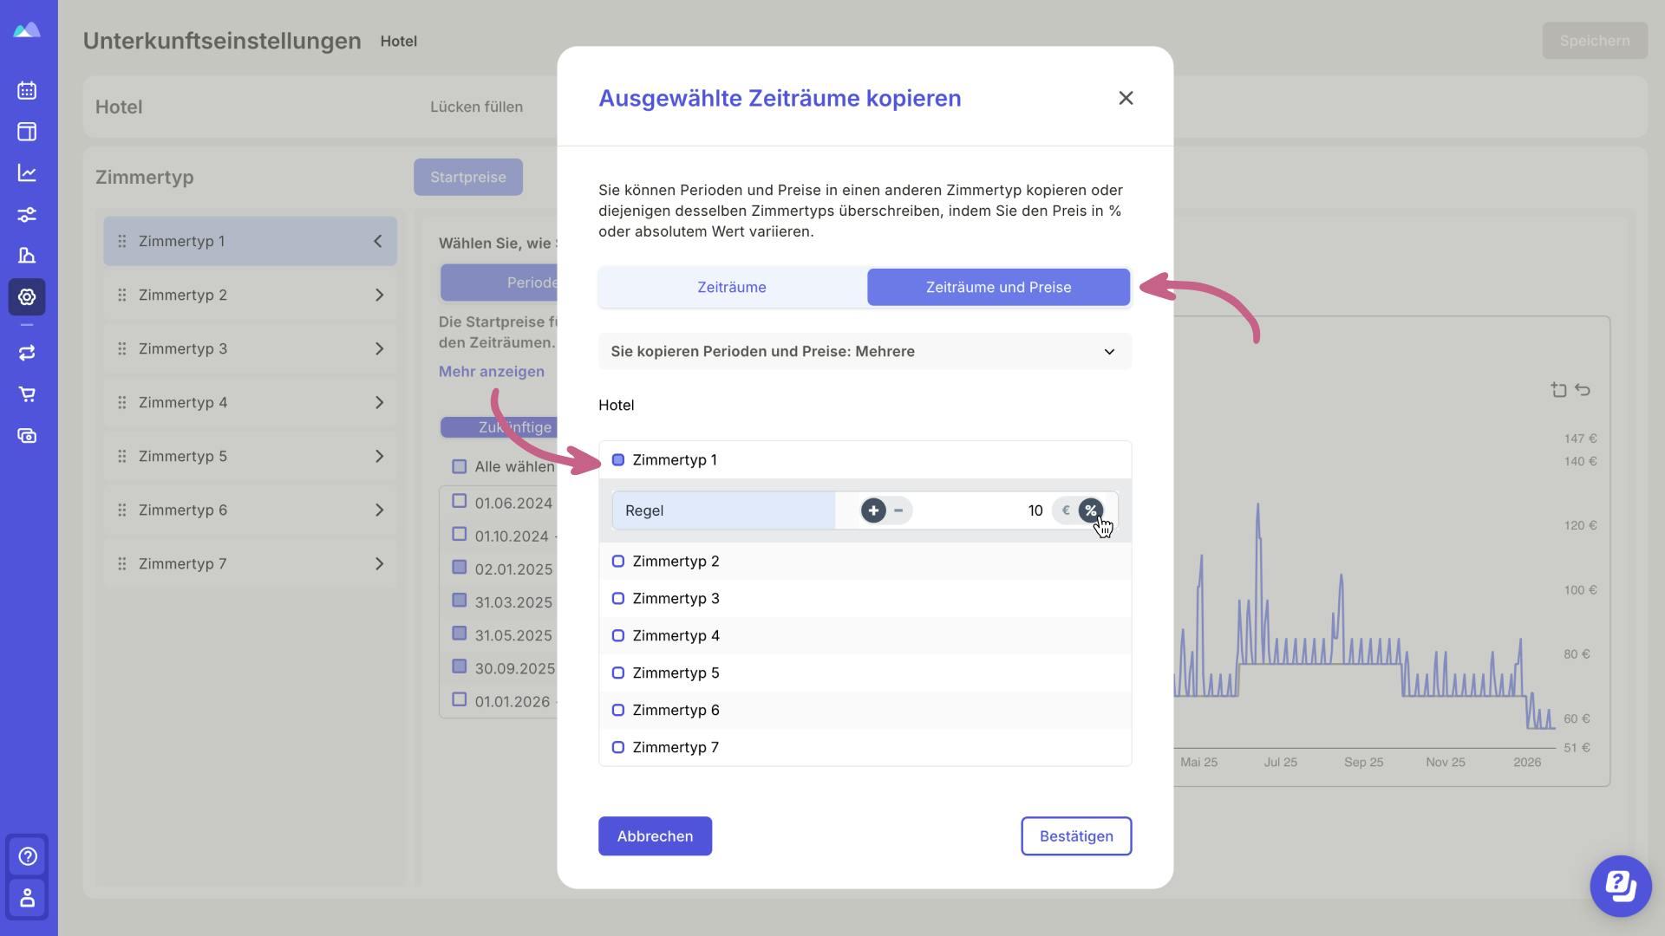Screen dimensions: 1665x936
Task: Switch rule unit to percent
Action: click(x=1091, y=510)
